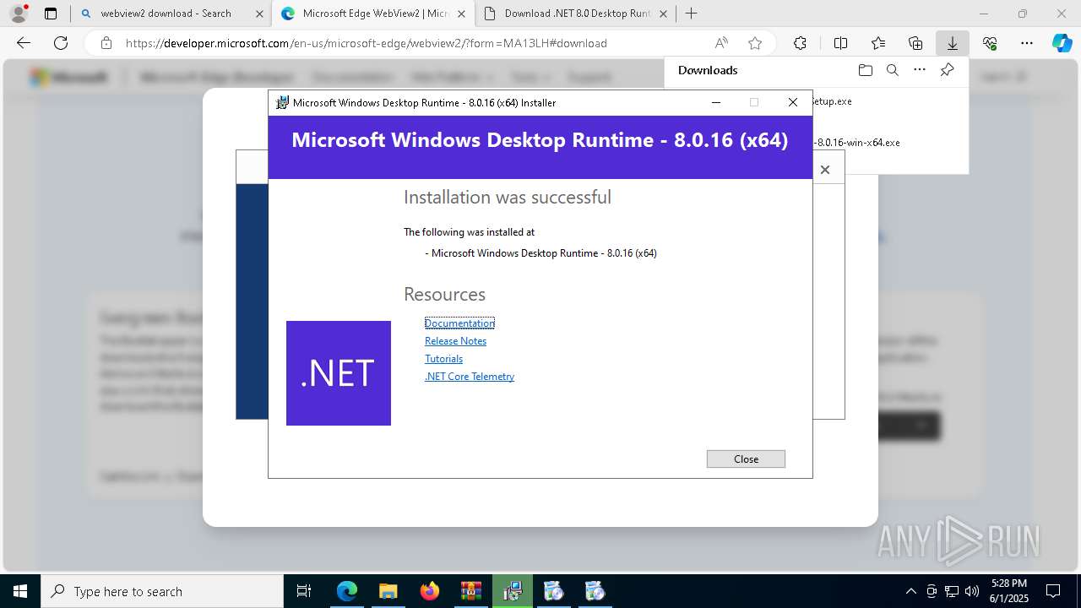Screen dimensions: 1081x608
Task: Open the Favorites list icon
Action: pos(878,43)
